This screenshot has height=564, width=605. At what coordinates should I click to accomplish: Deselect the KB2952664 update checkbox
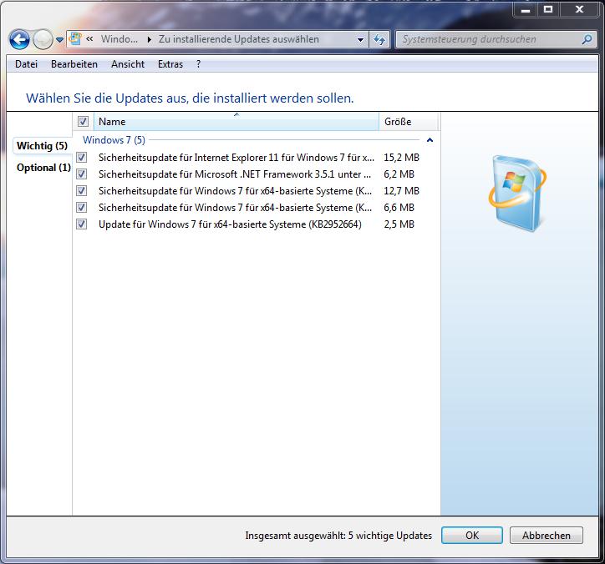click(82, 224)
